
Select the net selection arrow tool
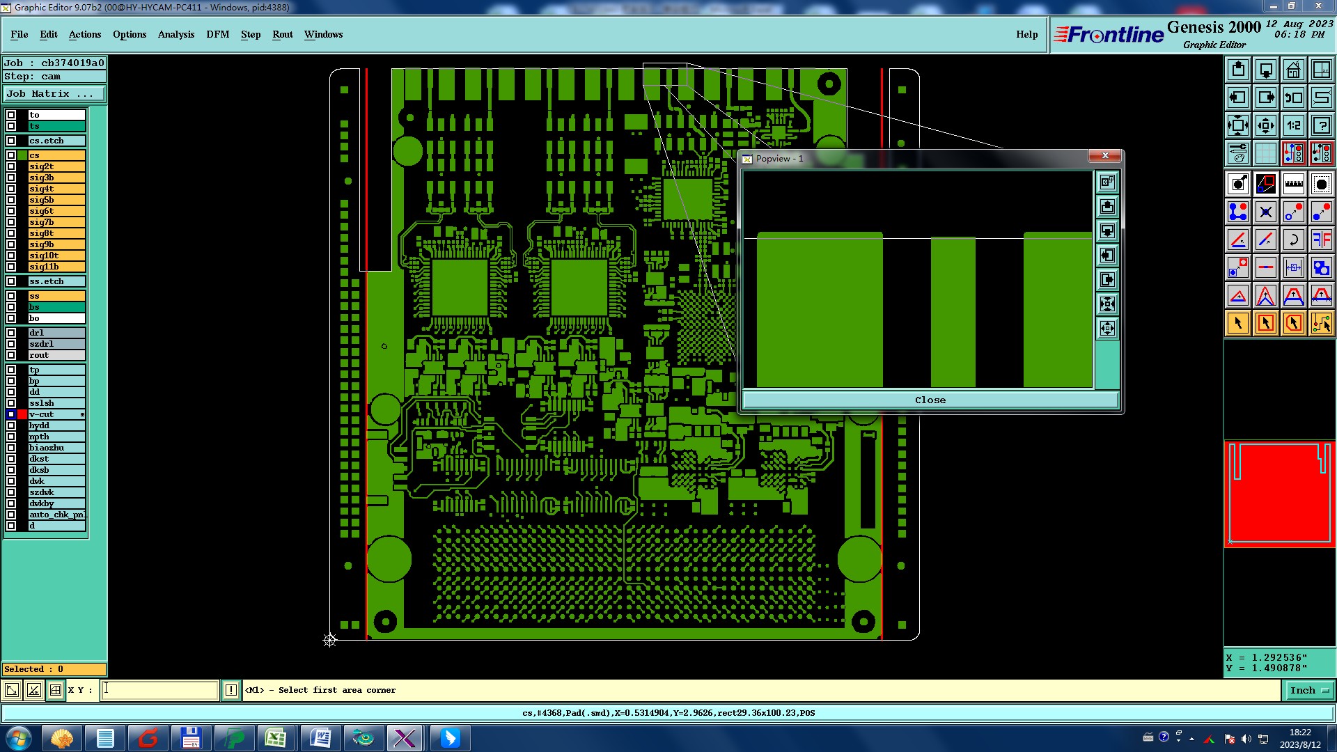(1321, 323)
